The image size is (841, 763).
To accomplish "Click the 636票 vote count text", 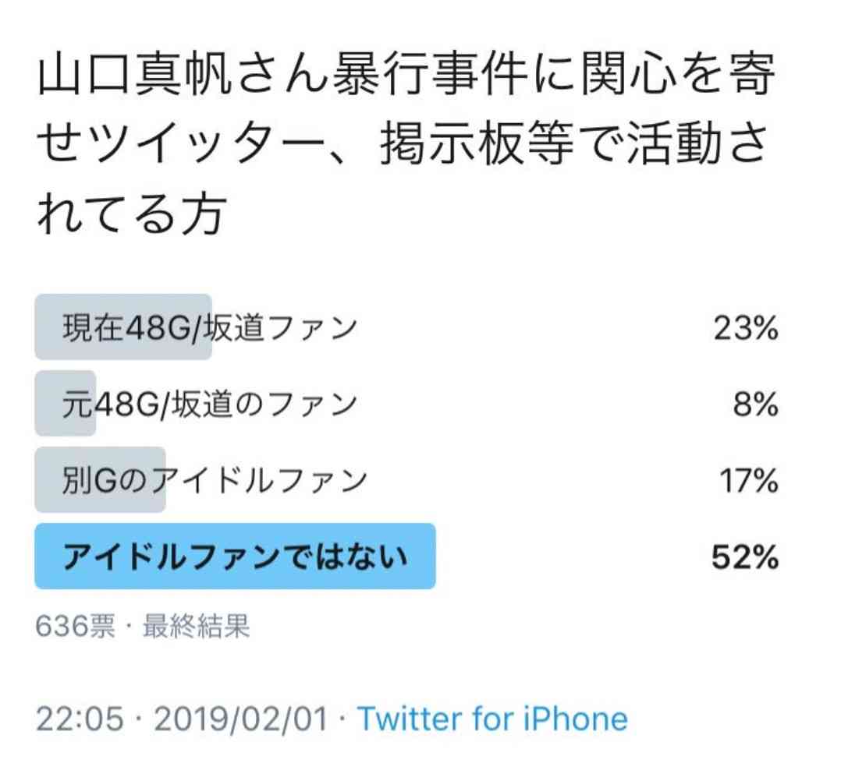I will coord(75,625).
